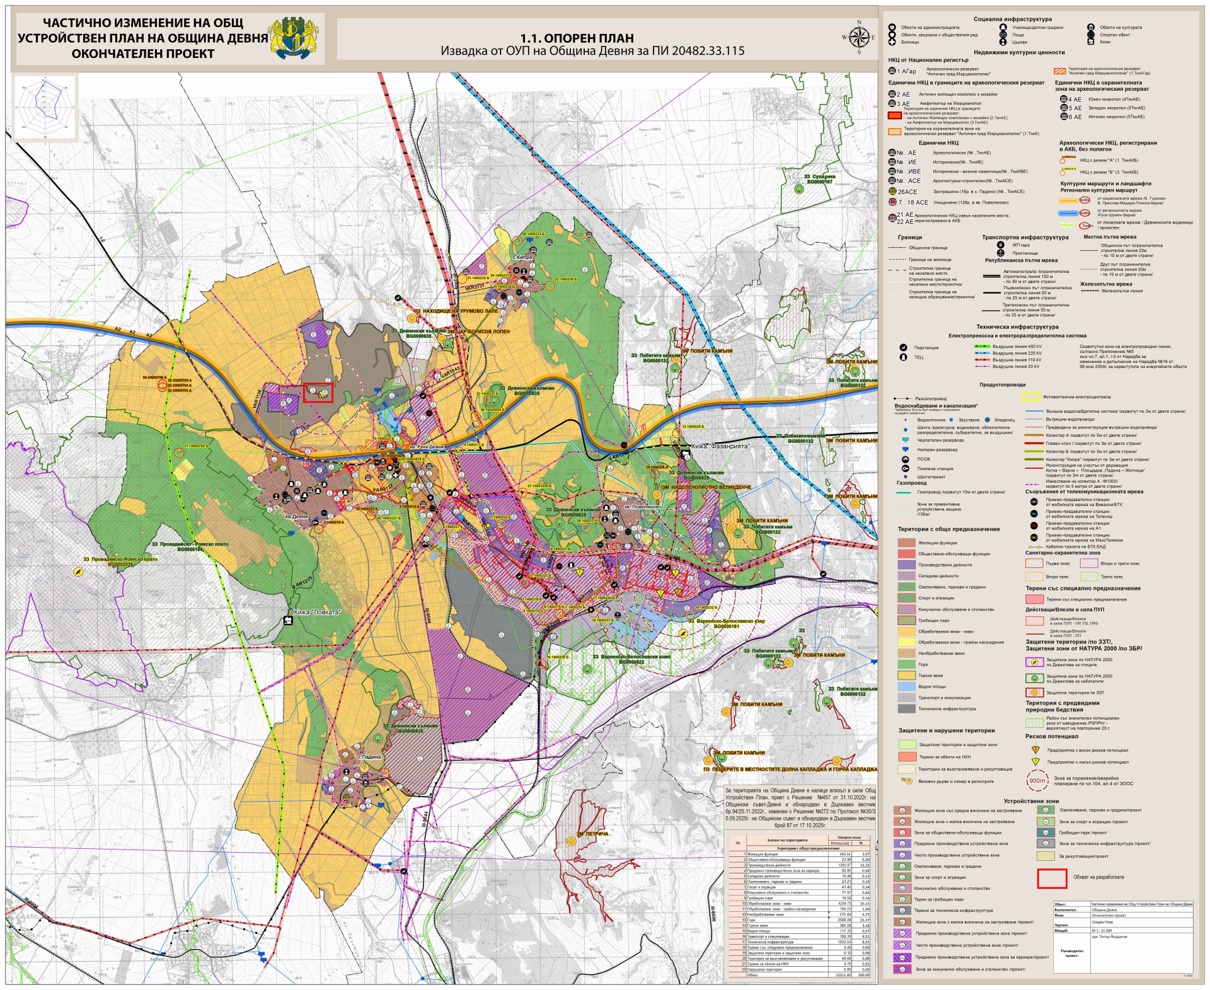
Task: Click the red outlined study area on the map
Action: (318, 393)
